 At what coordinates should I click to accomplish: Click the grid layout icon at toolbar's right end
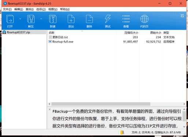(x=182, y=16)
